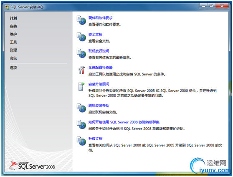Click the server icon beside 安装升级顾问
Screen dimensions: 233x177
tap(81, 86)
